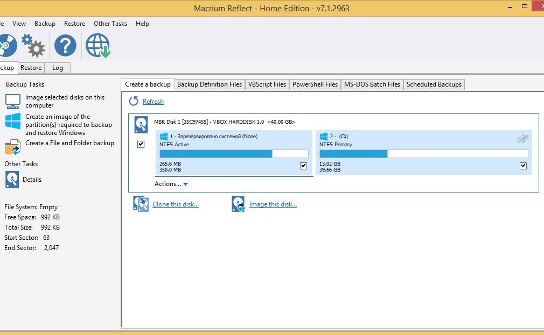Viewport: 544px width, 335px height.
Task: Click the C: partition usage bar
Action: click(423, 154)
